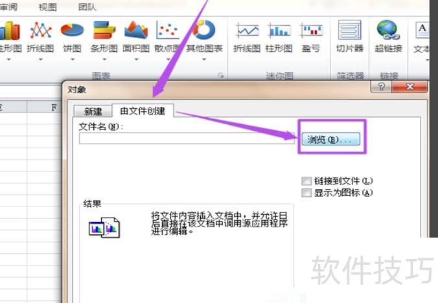Click the 文件名 input field

coord(187,139)
